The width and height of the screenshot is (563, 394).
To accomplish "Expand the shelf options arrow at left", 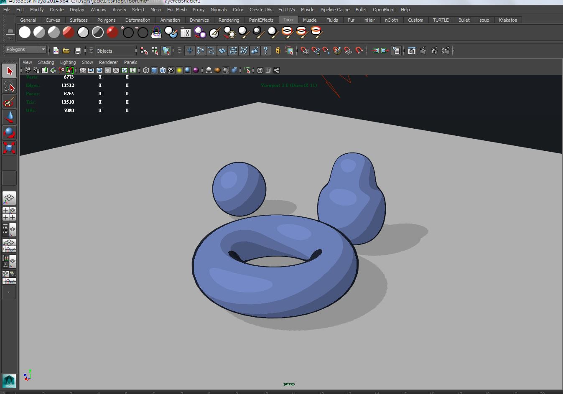I will coord(10,38).
